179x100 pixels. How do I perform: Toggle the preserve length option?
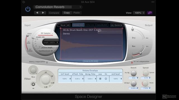[x=40, y=47]
